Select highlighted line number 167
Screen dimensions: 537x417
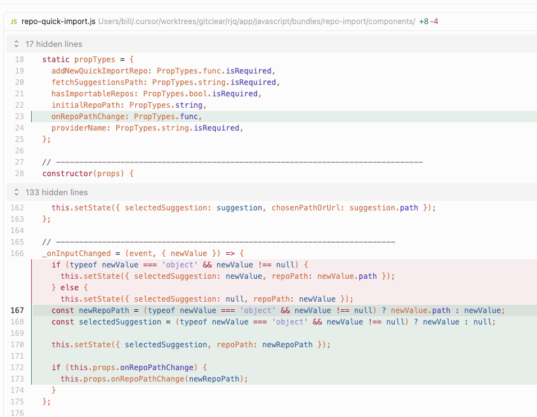17,311
